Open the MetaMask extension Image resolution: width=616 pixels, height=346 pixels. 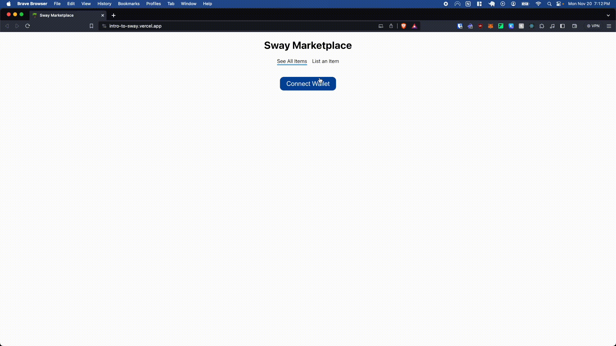pos(491,26)
